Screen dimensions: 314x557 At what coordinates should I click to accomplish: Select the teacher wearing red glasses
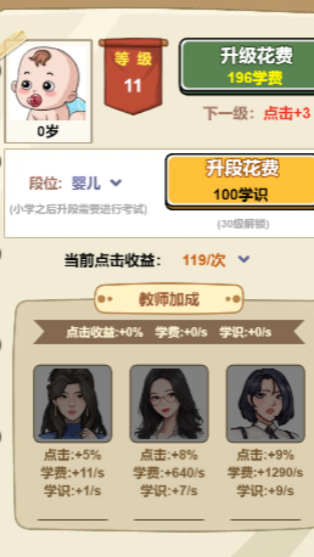[x=169, y=404]
